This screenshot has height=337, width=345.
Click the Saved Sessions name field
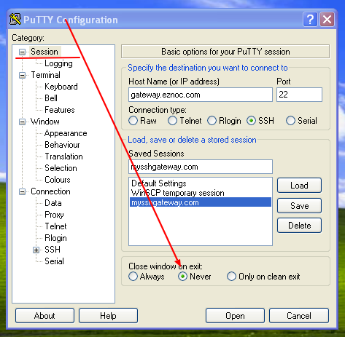[201, 167]
